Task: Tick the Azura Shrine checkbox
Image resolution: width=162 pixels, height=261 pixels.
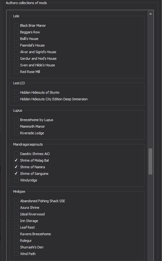Action: pos(16,208)
